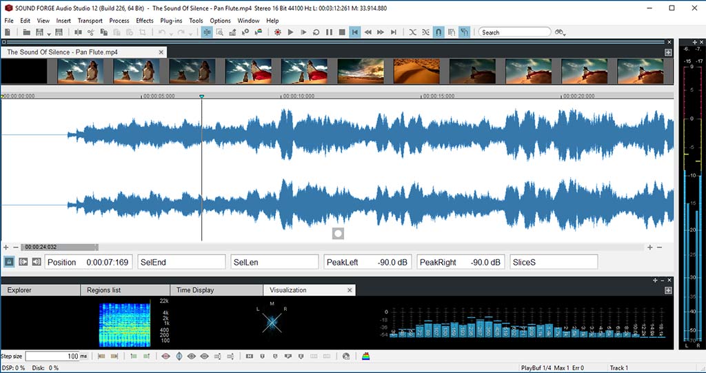Image resolution: width=706 pixels, height=373 pixels.
Task: Open the Process menu
Action: coord(119,21)
